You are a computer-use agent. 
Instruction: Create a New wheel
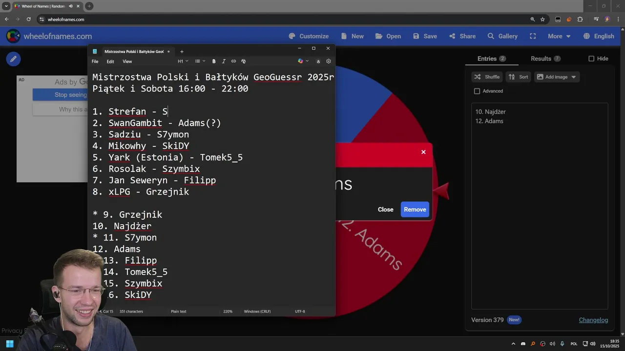tap(352, 36)
